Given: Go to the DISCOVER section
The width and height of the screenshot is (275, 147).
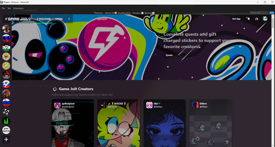Looking at the screenshot, I should click(43, 19).
